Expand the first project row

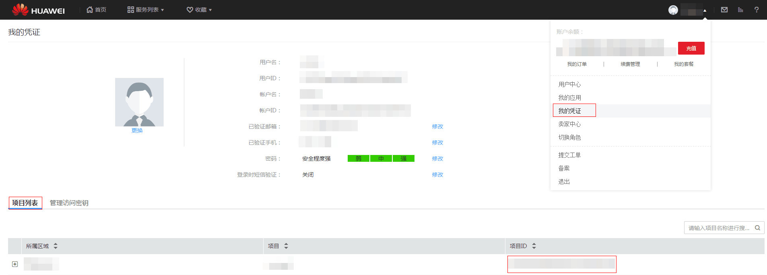tap(15, 264)
